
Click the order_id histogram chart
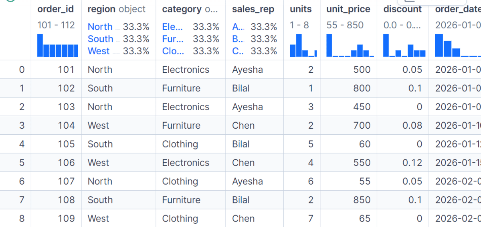[57, 46]
